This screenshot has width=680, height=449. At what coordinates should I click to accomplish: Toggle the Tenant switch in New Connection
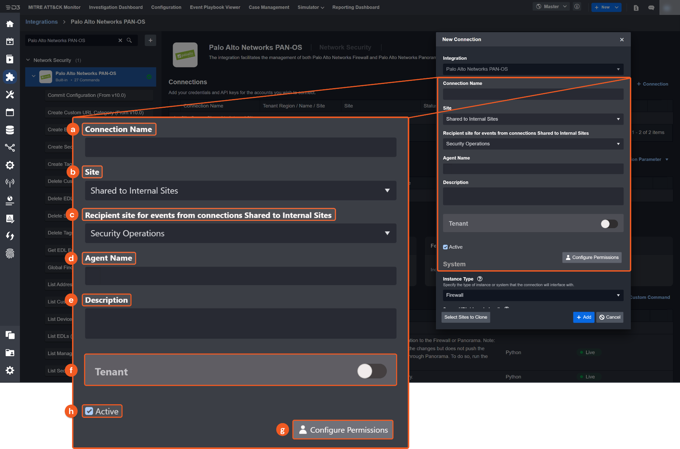pyautogui.click(x=609, y=224)
